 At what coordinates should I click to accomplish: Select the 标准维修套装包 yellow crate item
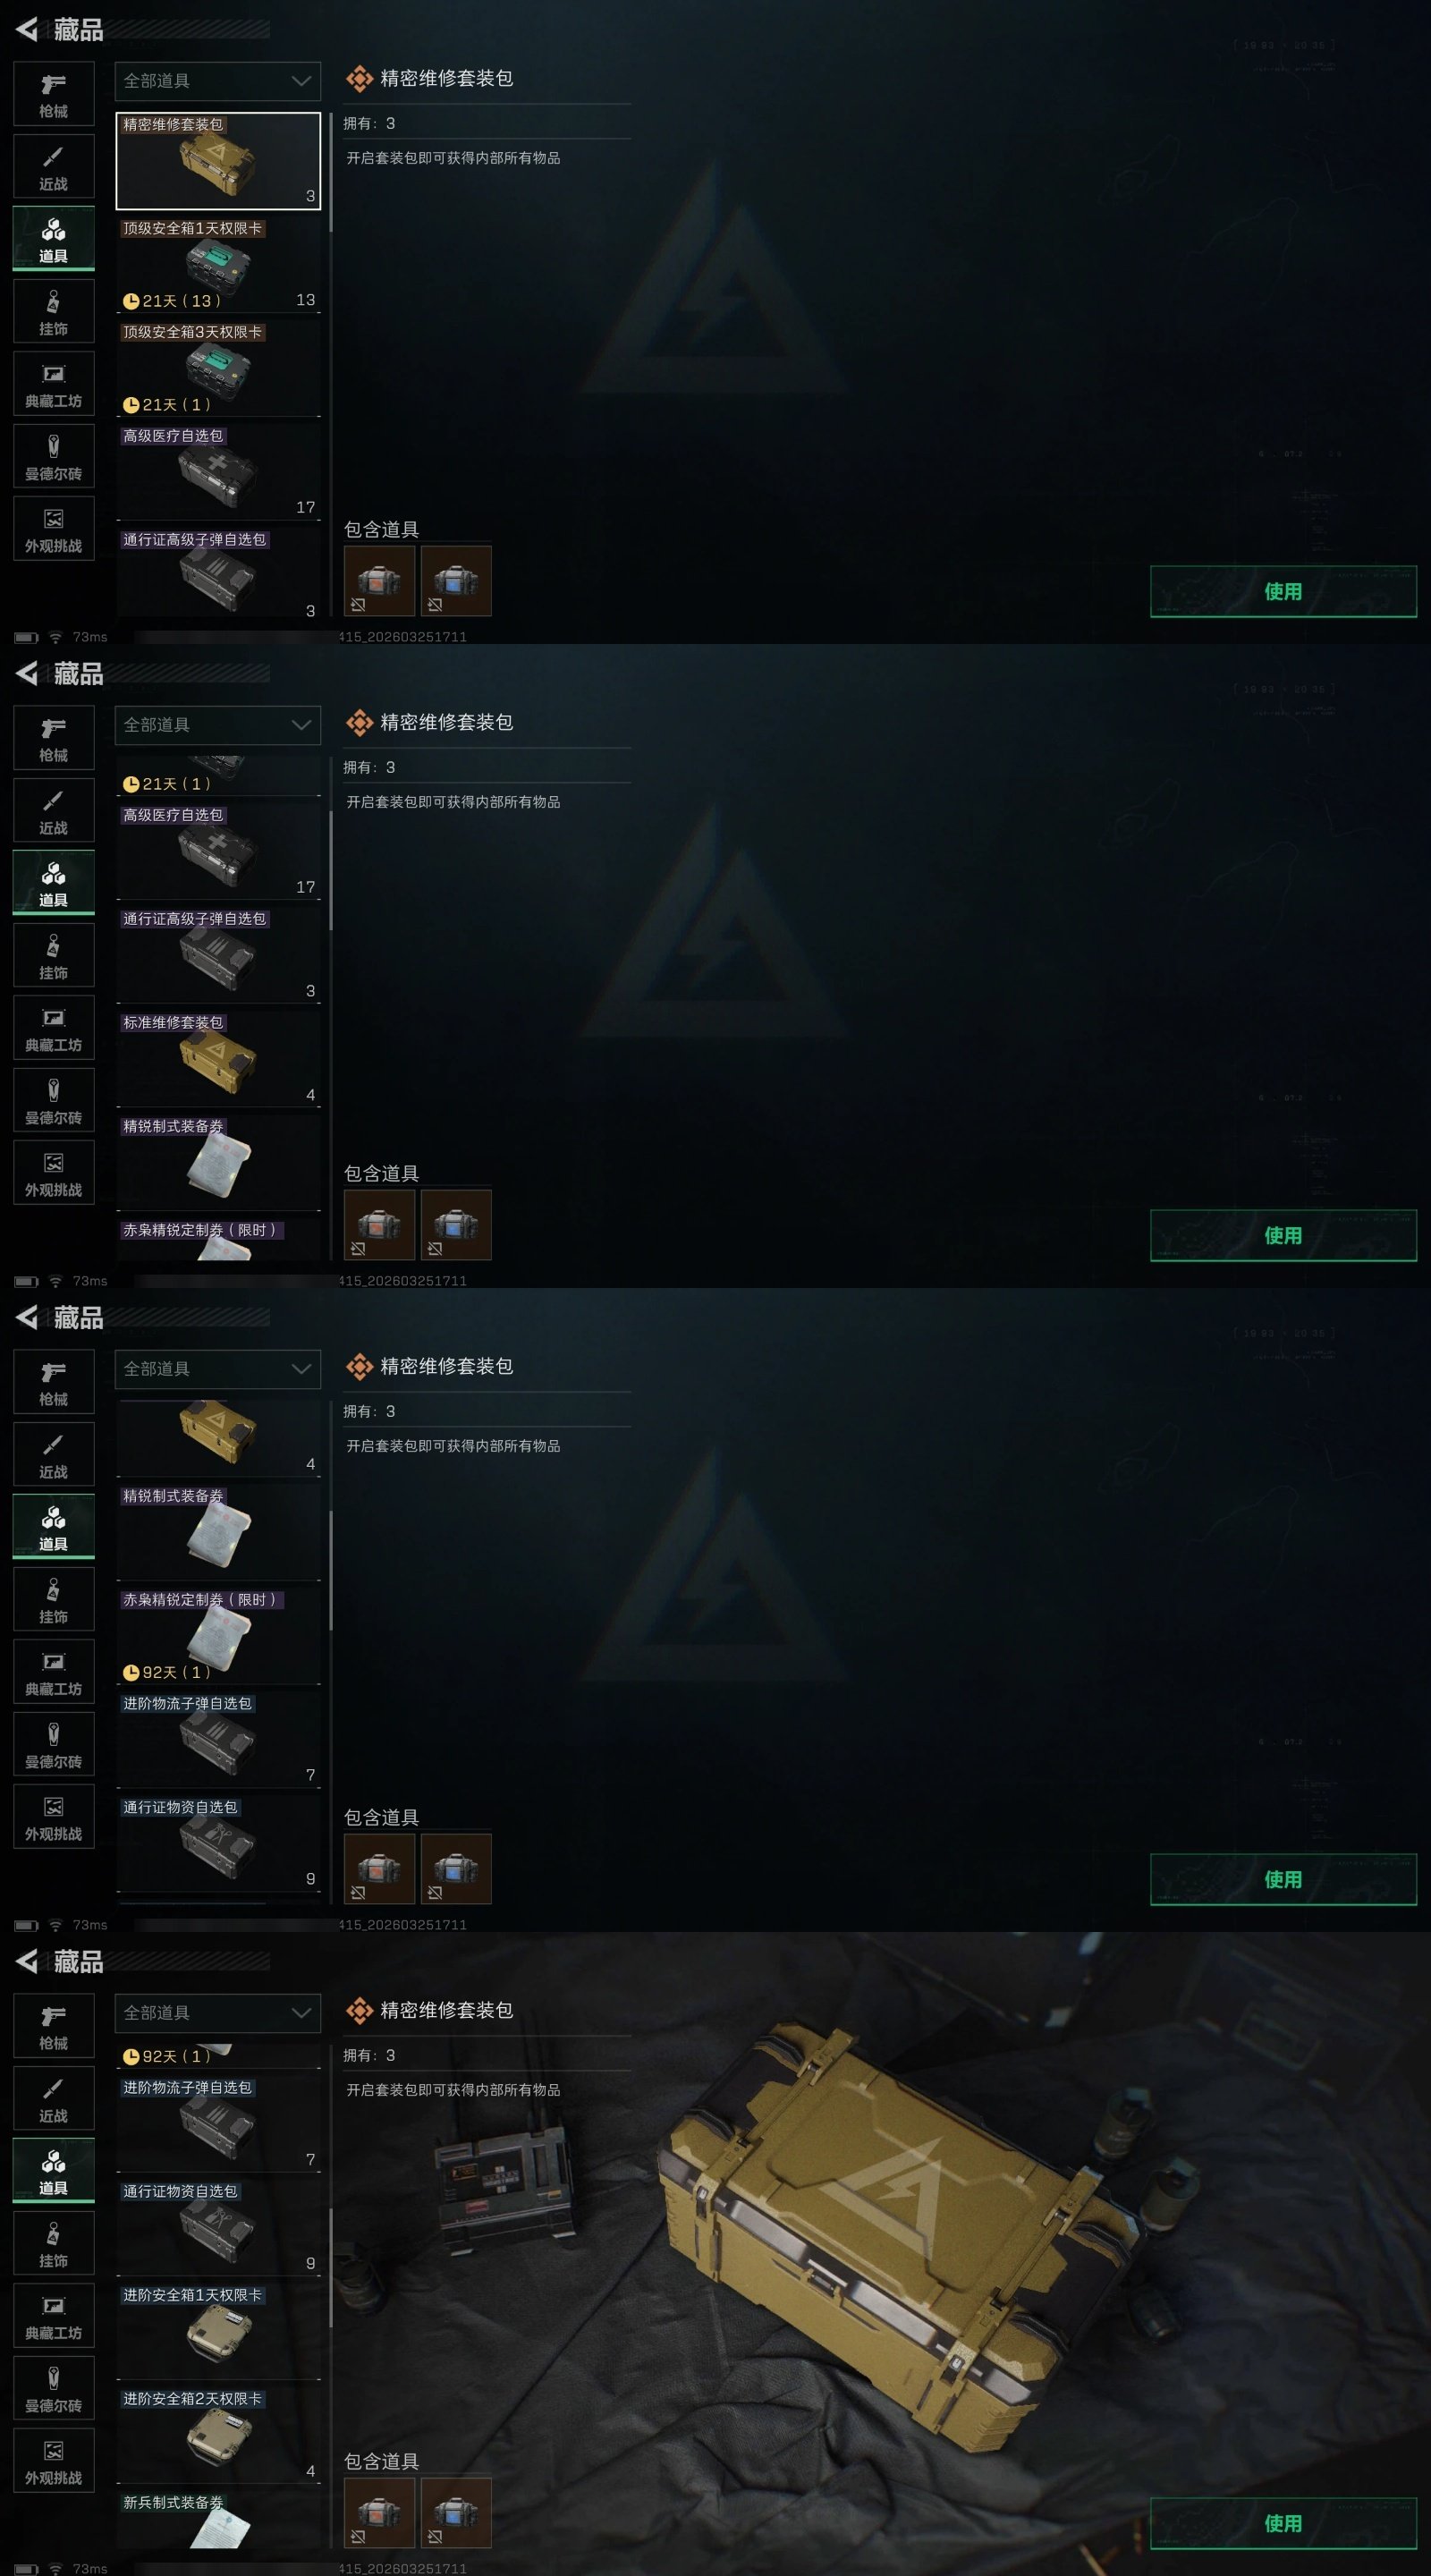(218, 1059)
